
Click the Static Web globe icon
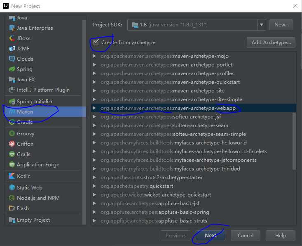[12, 187]
